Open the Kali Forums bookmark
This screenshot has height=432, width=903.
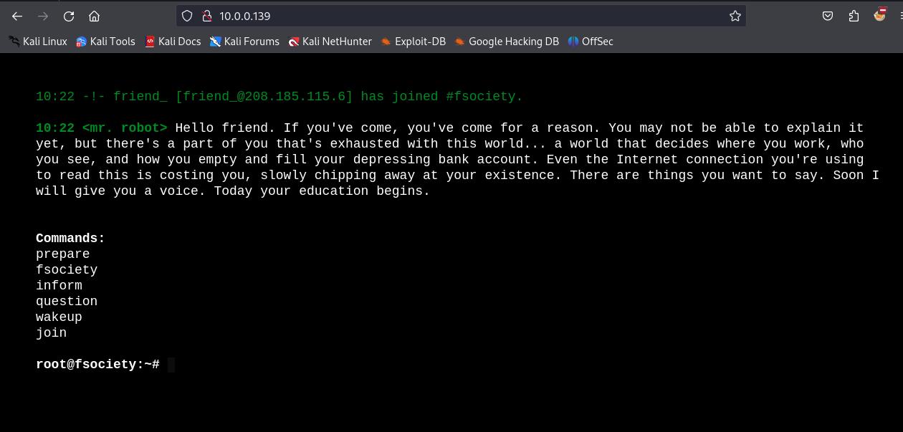pyautogui.click(x=244, y=42)
